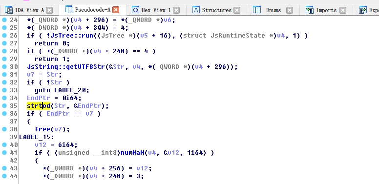Close the Hex View-1 tab
This screenshot has width=379, height=184.
tap(176, 10)
